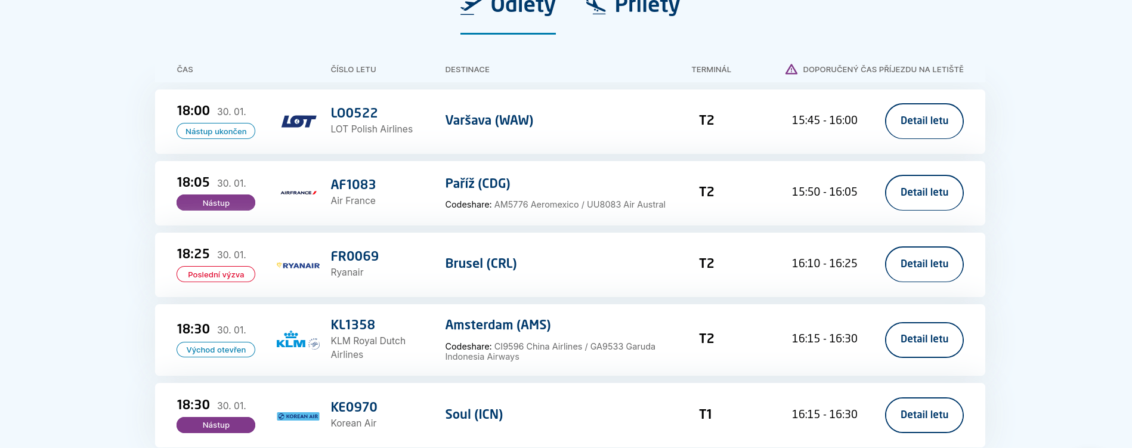Image resolution: width=1132 pixels, height=448 pixels.
Task: Click the departing plane icon
Action: point(471,7)
